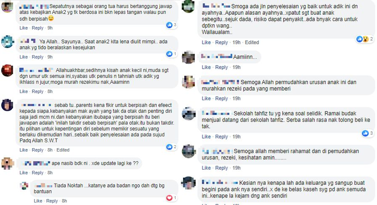Click thumbs-up count on 'Sekolah tahfiz' comment

coord(371,133)
